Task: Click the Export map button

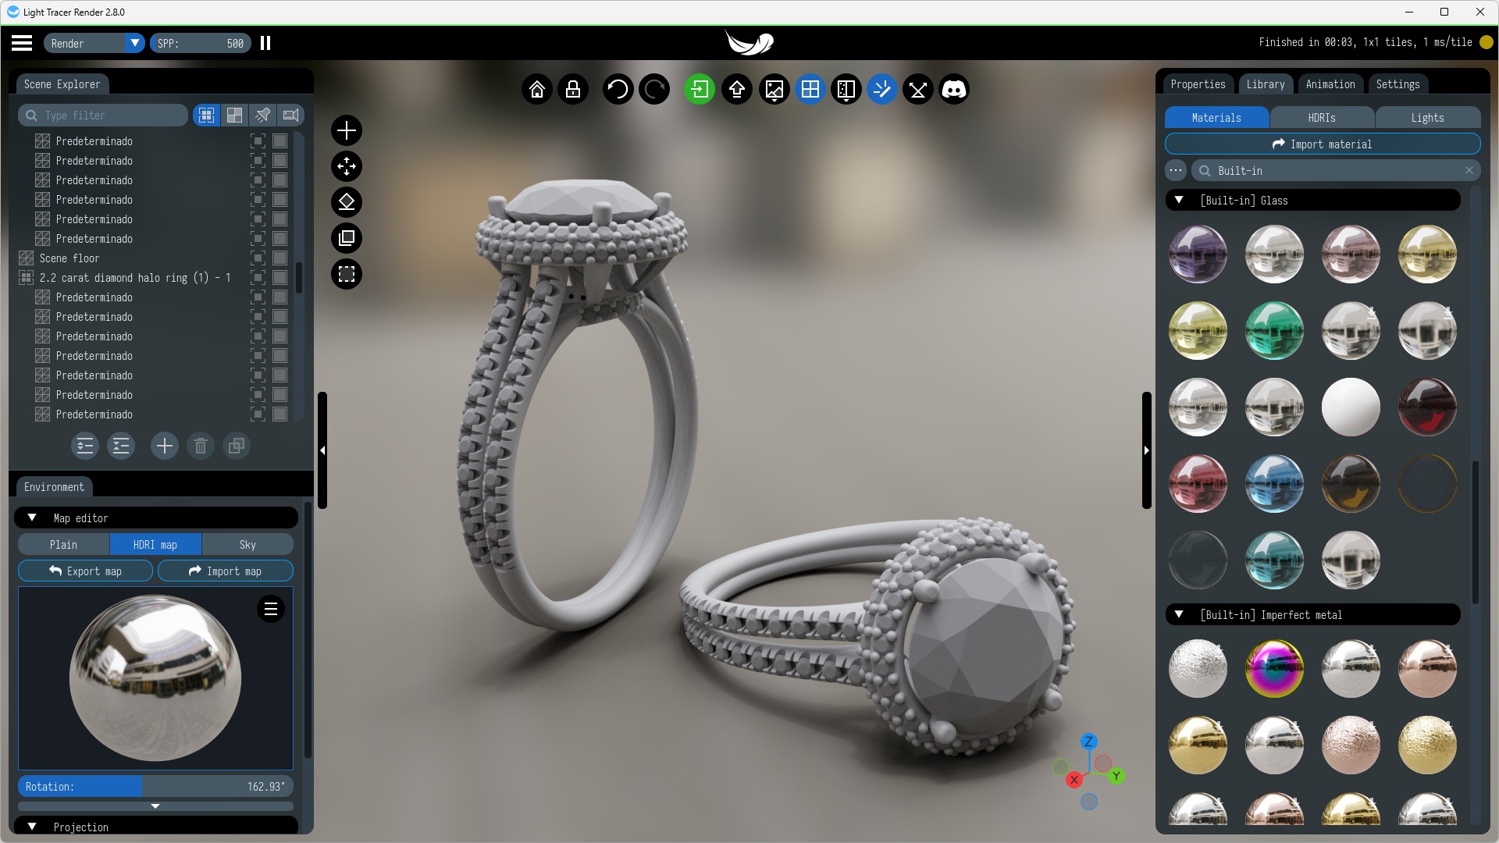Action: [x=85, y=571]
